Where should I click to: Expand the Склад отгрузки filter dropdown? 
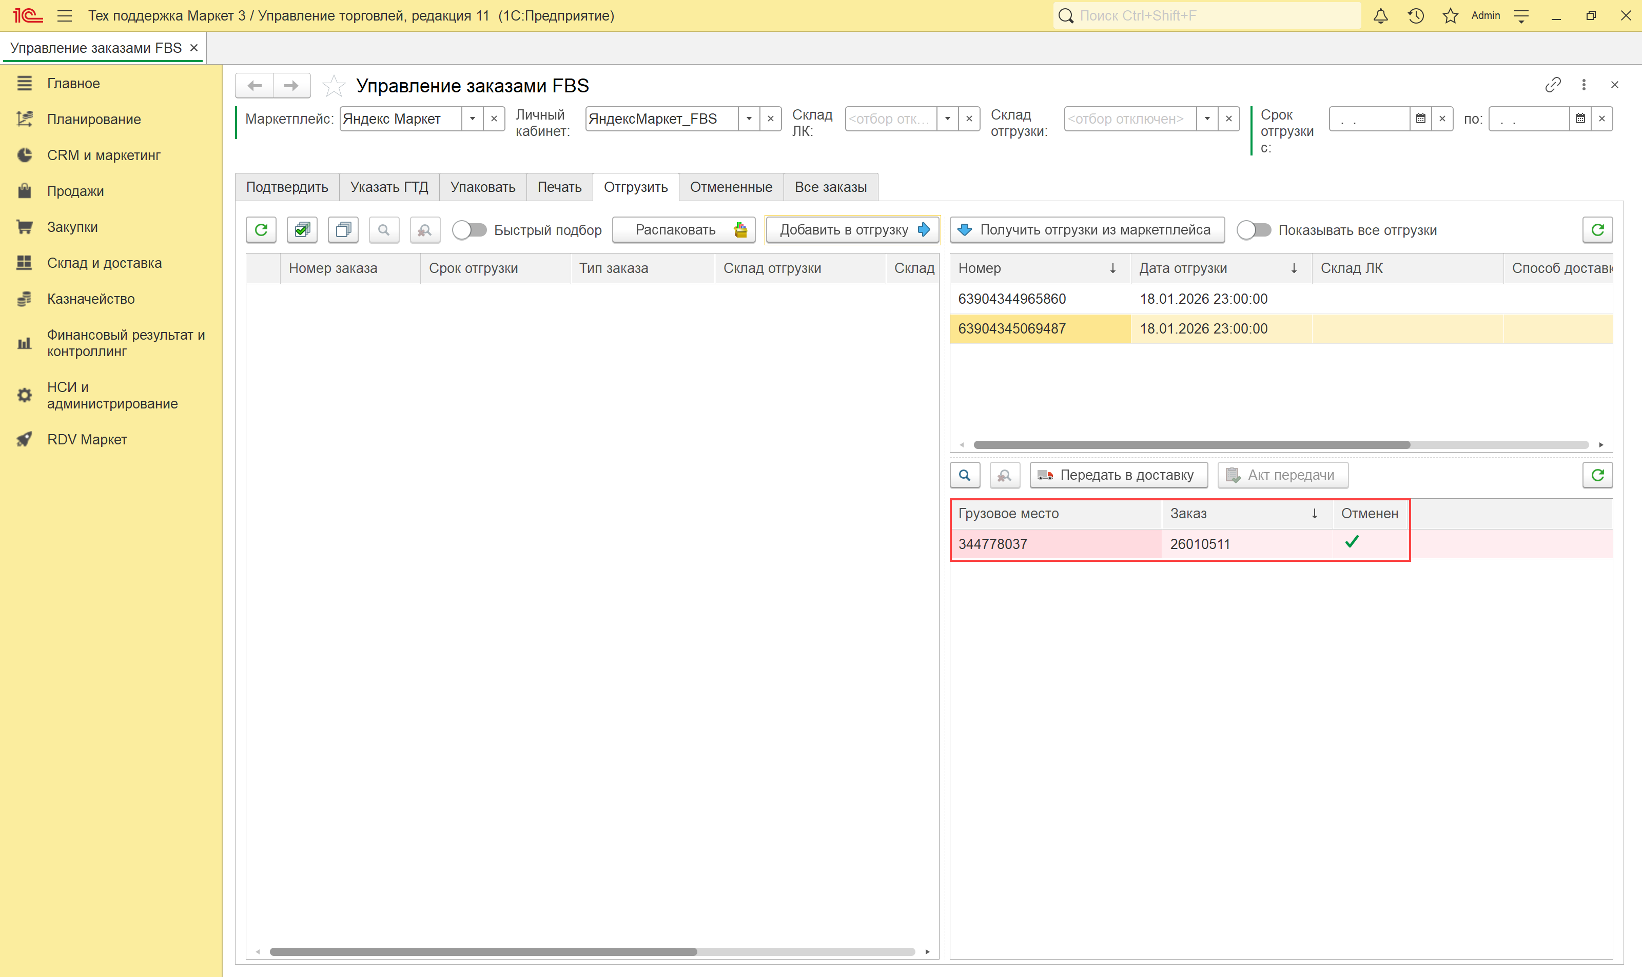pos(1207,119)
